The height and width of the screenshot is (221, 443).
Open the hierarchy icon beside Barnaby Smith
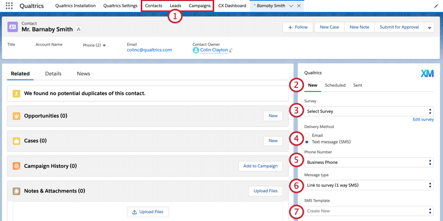coord(79,29)
